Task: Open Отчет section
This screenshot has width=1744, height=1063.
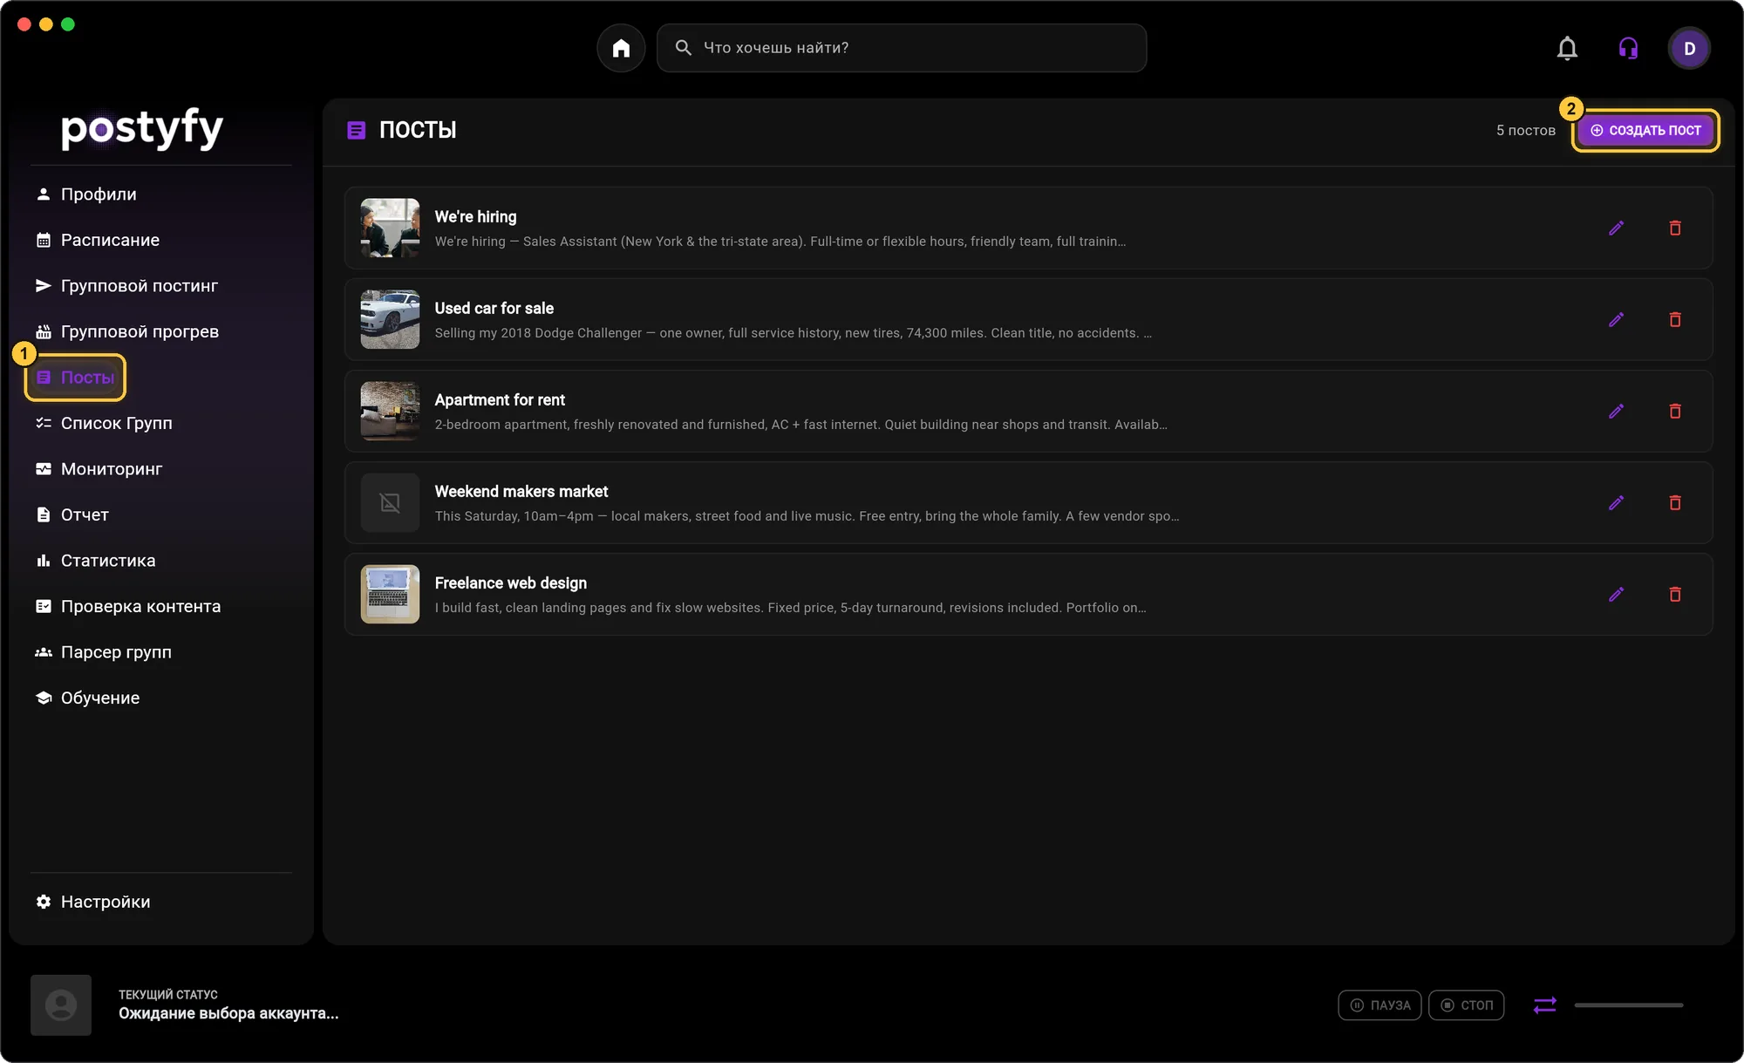Action: [72, 515]
